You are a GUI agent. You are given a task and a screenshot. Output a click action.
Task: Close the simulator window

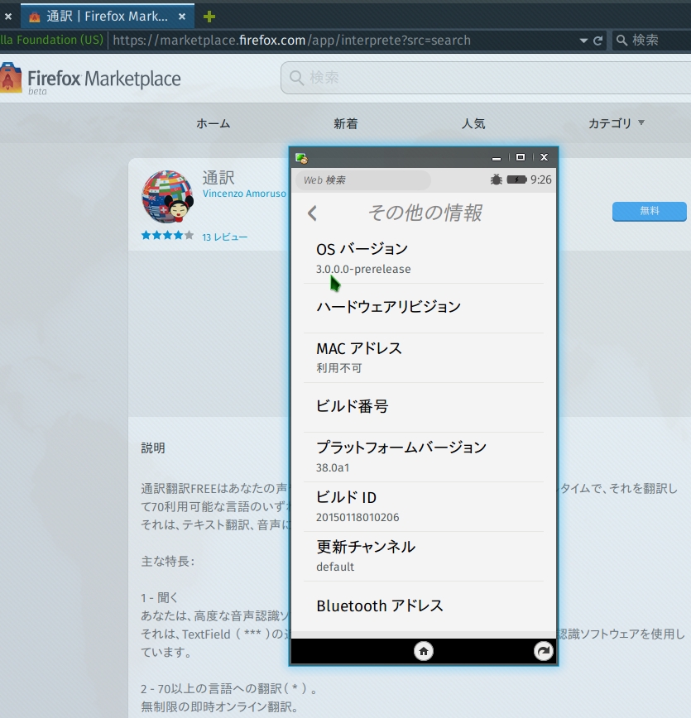pyautogui.click(x=544, y=157)
